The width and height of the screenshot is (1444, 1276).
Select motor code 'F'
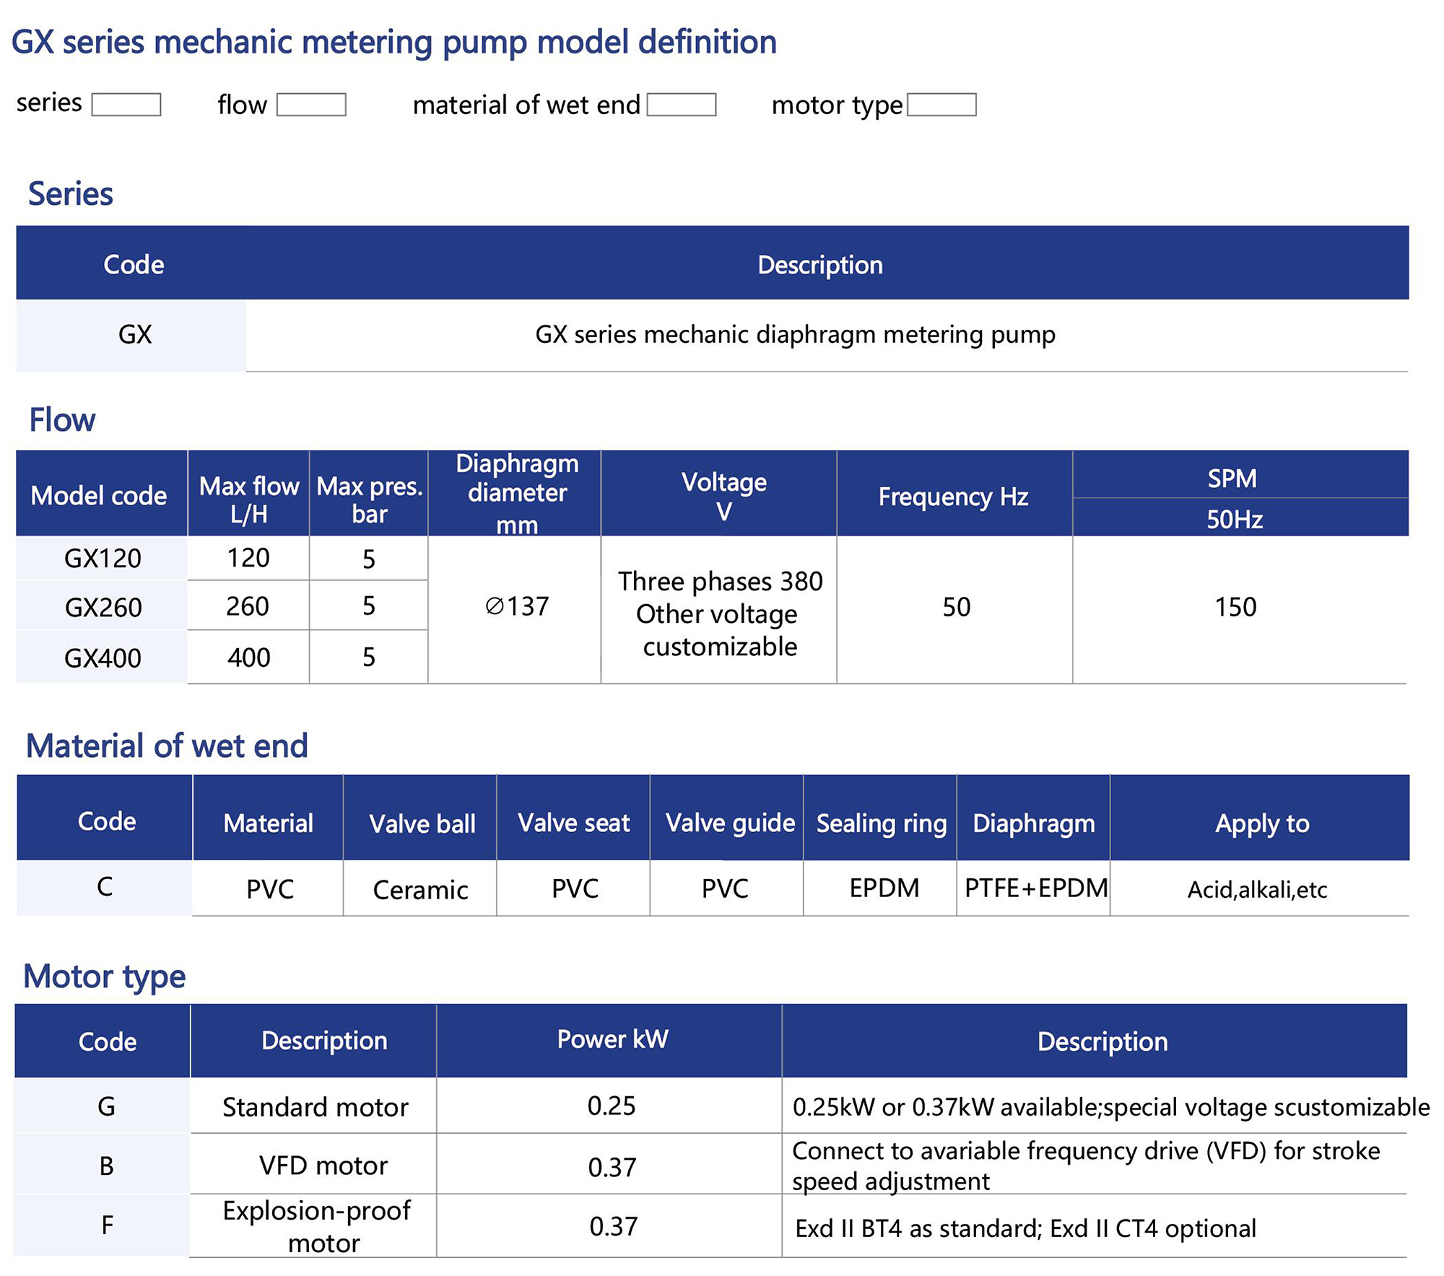click(107, 1225)
